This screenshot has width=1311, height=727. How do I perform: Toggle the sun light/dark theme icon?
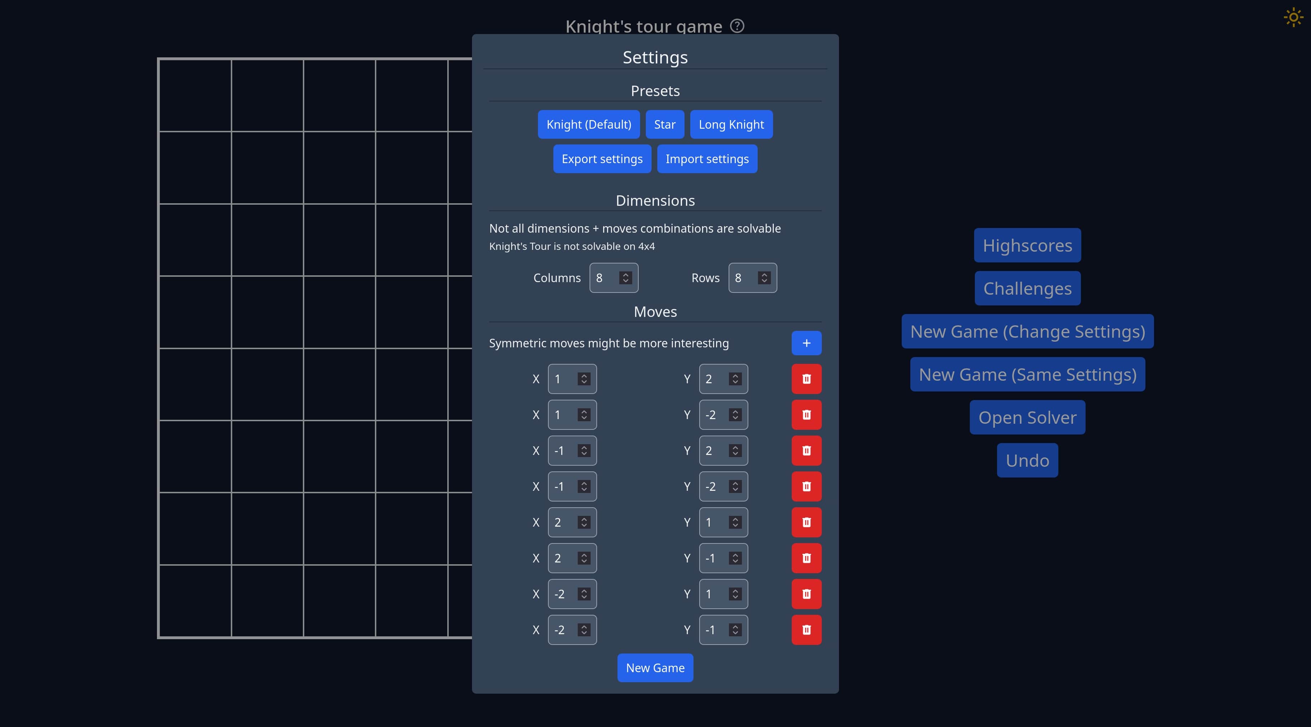pyautogui.click(x=1293, y=17)
